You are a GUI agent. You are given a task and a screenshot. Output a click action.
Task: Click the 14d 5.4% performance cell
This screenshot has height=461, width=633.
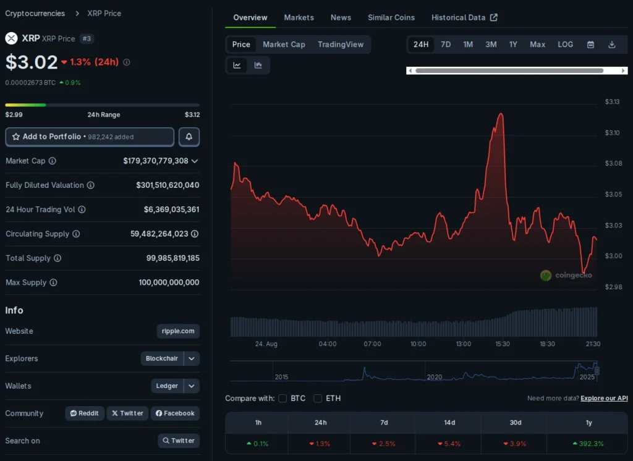point(449,444)
